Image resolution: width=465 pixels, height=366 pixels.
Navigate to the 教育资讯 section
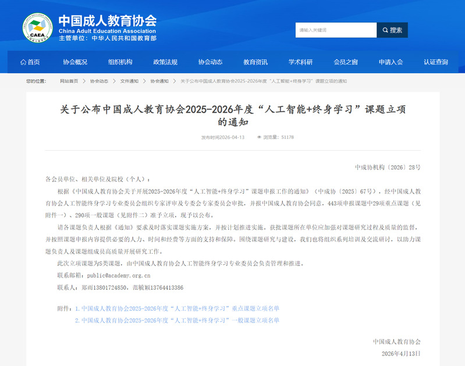(255, 62)
